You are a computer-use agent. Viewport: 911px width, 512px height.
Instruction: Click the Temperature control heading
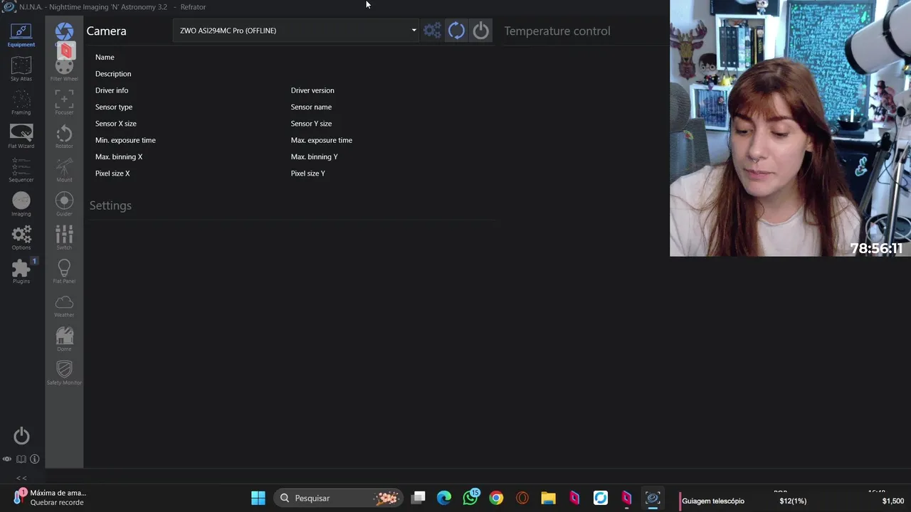[x=557, y=31]
